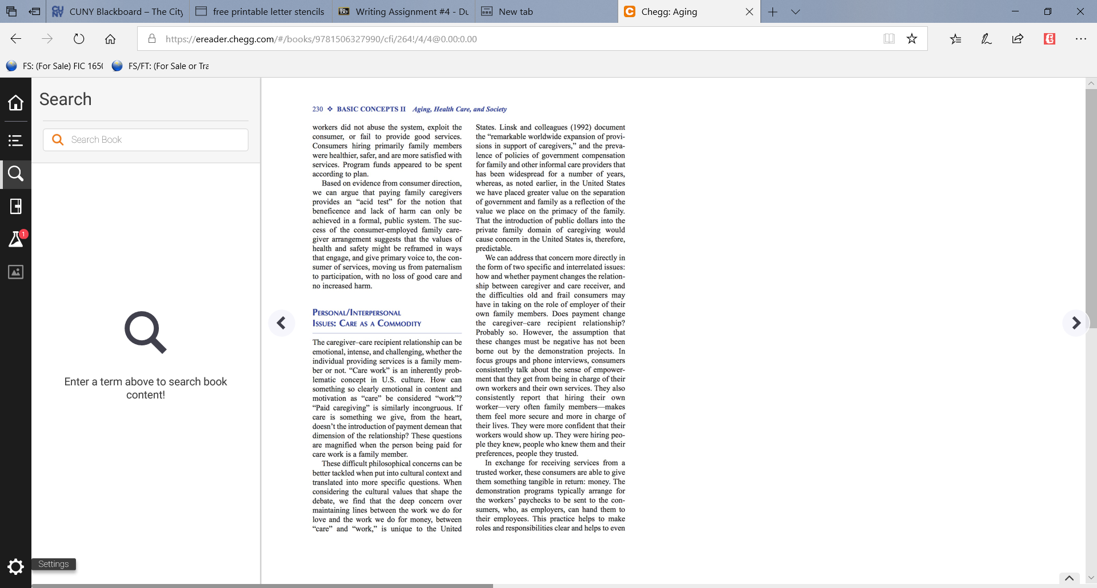The width and height of the screenshot is (1097, 588).
Task: Click the vertical scrollbar thumb
Action: [x=1091, y=208]
